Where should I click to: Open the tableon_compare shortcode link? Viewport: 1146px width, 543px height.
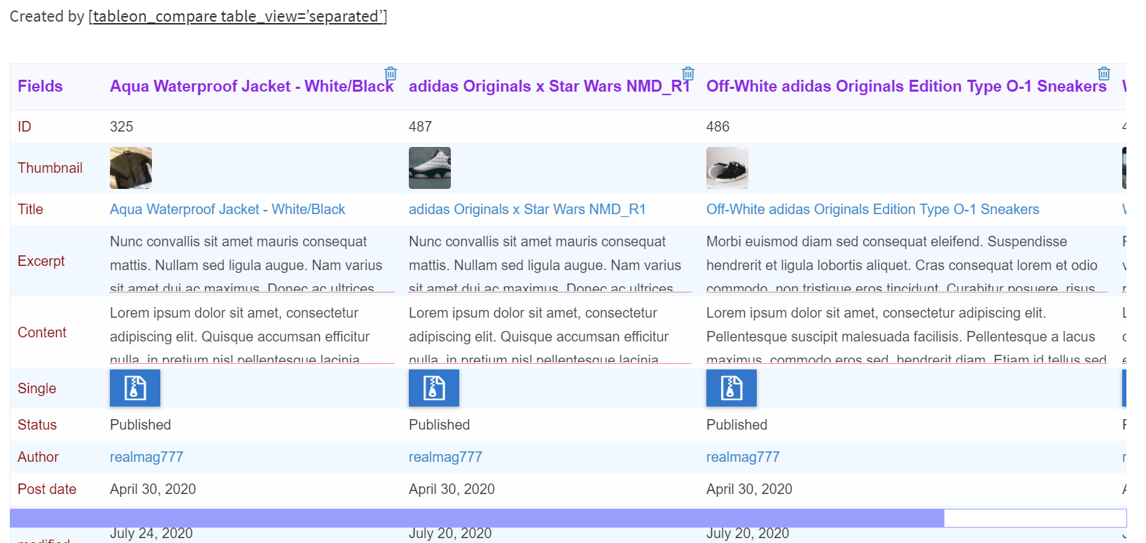coord(238,17)
